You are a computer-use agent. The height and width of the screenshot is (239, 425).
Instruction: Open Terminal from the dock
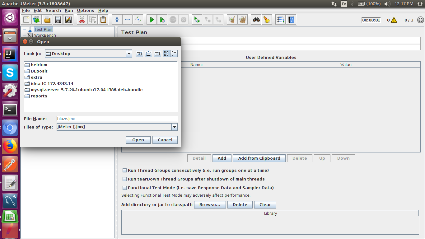click(10, 110)
